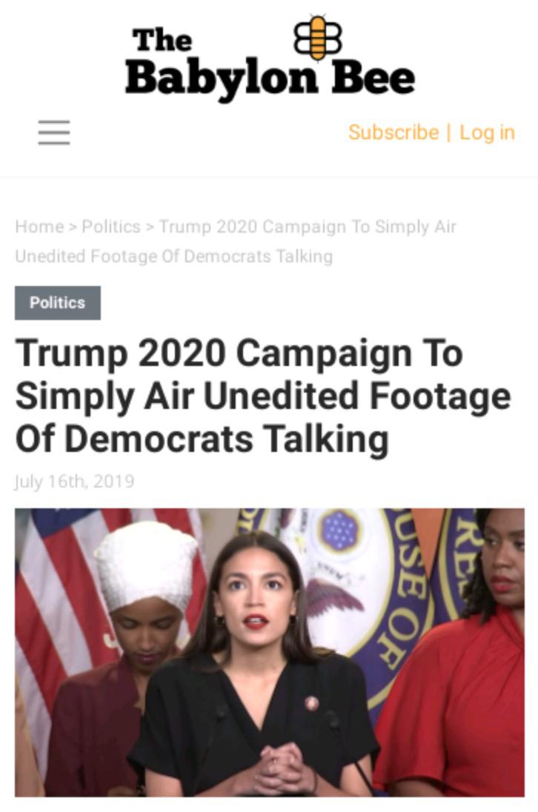Image resolution: width=538 pixels, height=812 pixels.
Task: Click the word "The" in the site logo
Action: tap(162, 40)
